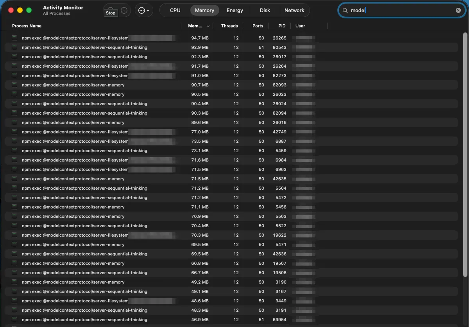The image size is (469, 327).
Task: Click the process icon for PID 6984
Action: [14, 160]
